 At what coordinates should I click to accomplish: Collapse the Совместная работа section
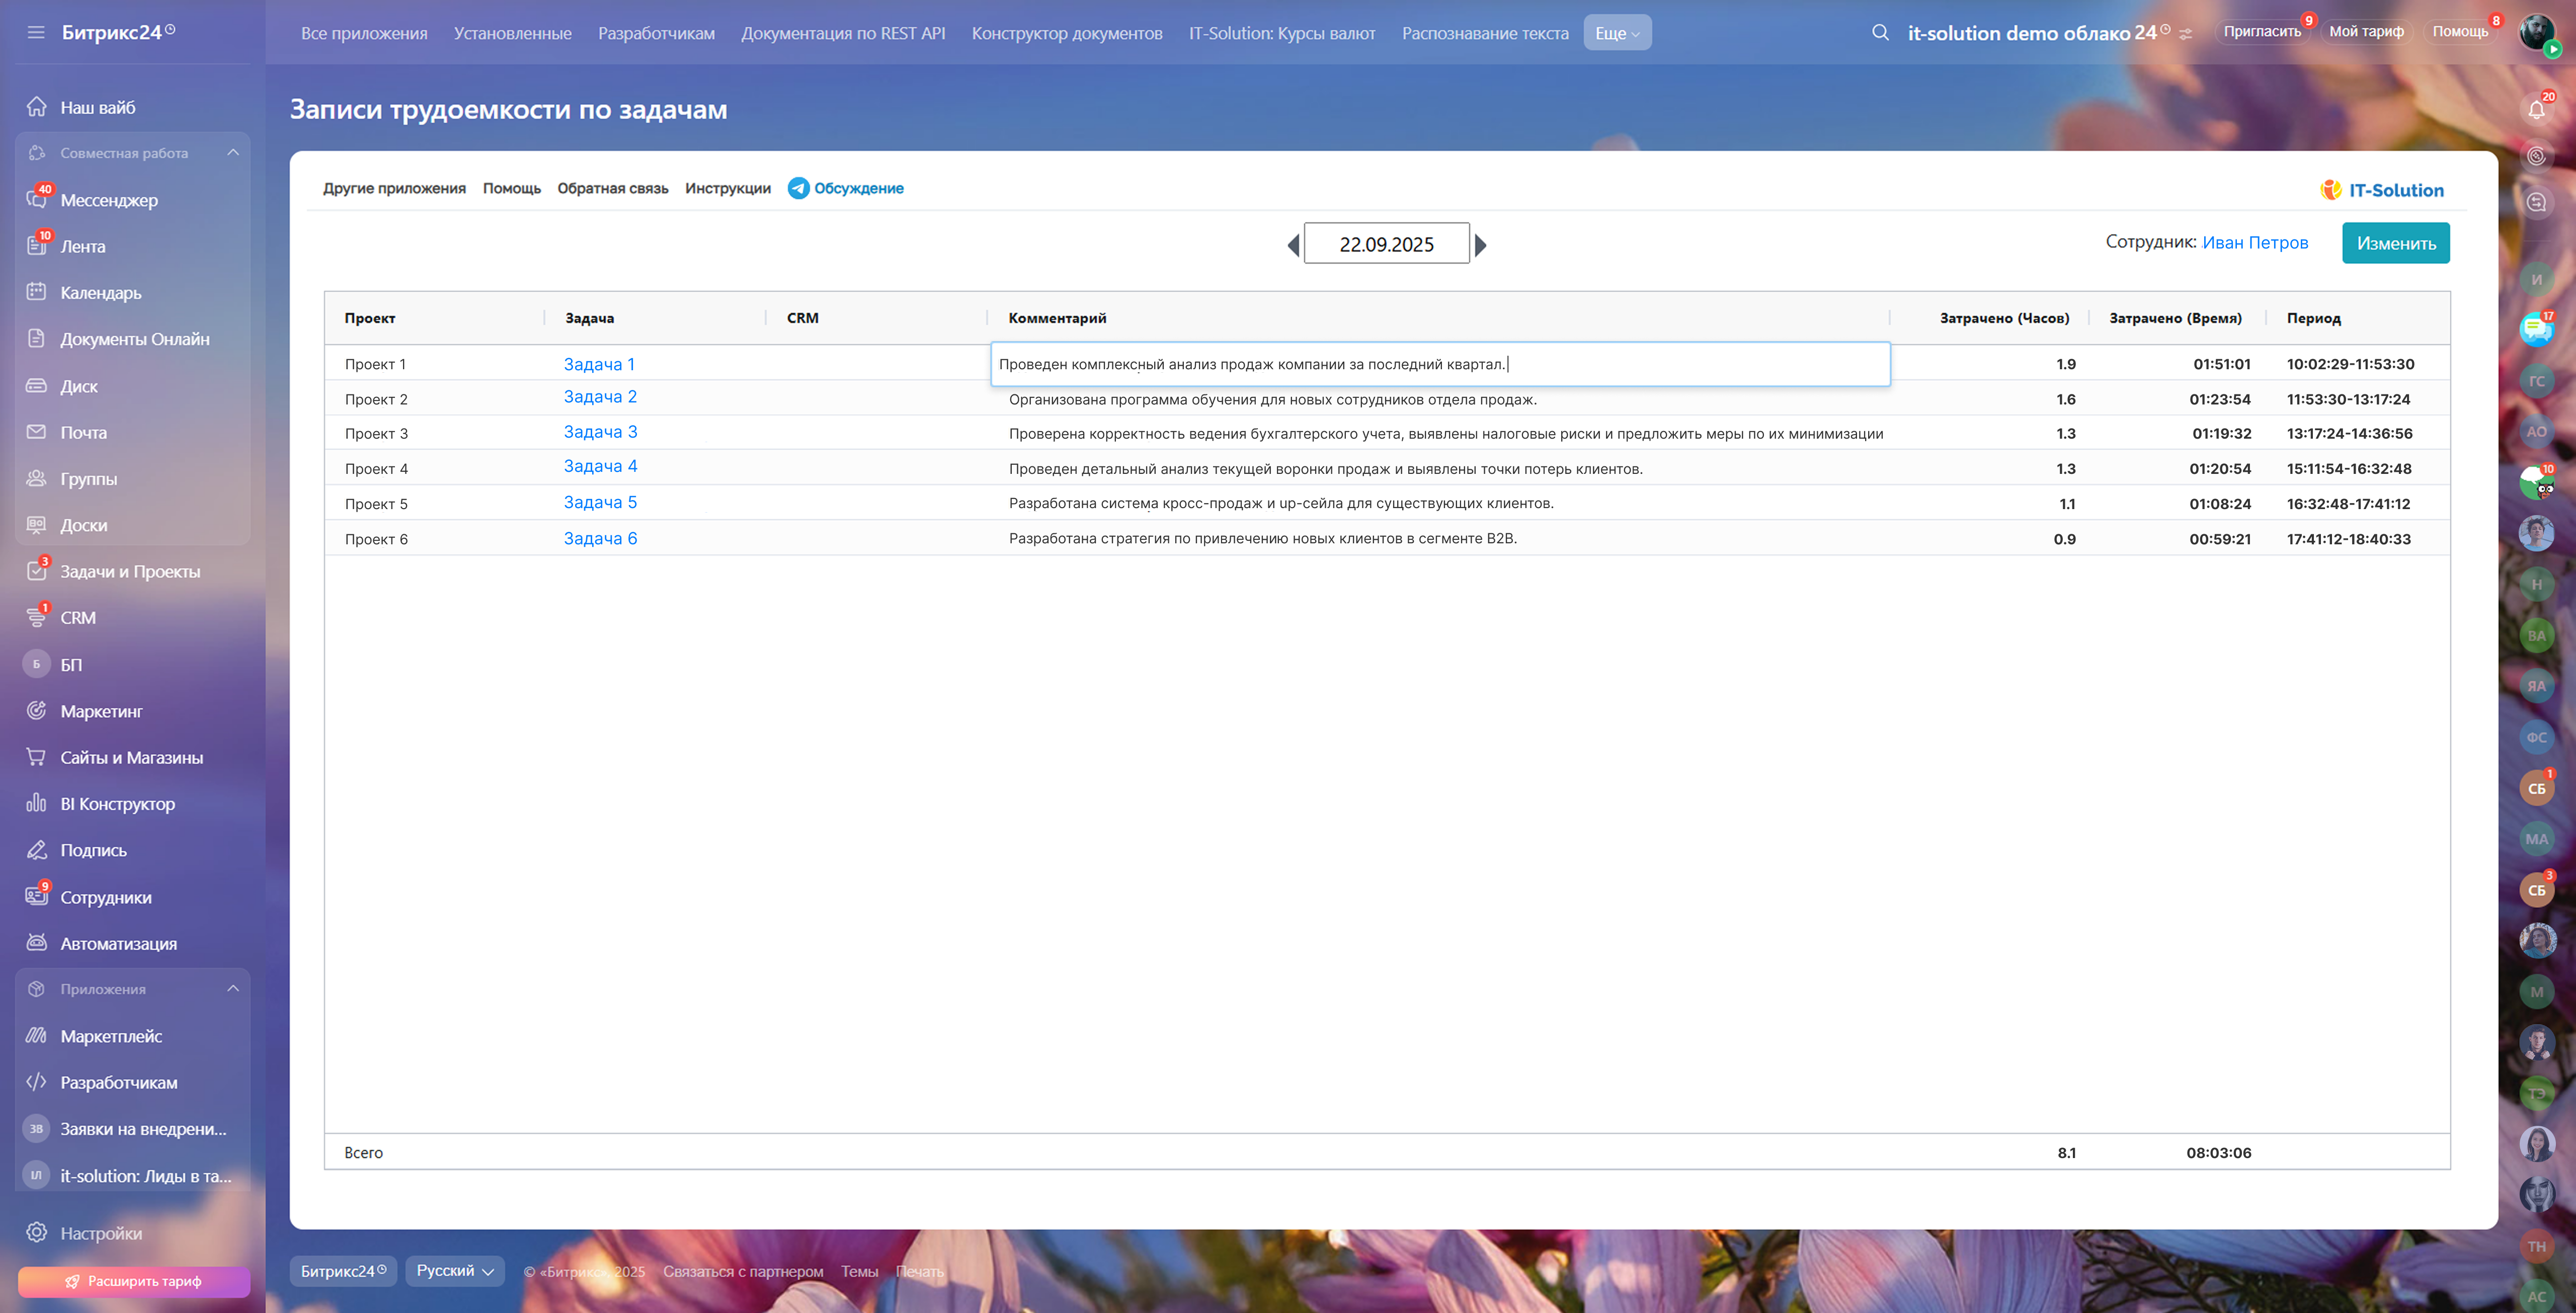(233, 153)
